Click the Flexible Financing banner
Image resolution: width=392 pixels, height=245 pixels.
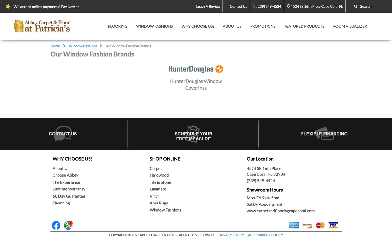(324, 134)
